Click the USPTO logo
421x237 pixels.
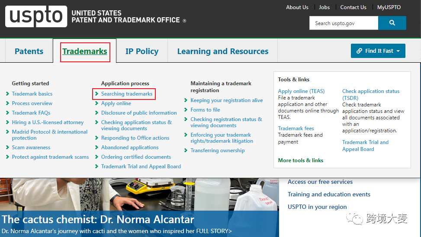coord(36,16)
